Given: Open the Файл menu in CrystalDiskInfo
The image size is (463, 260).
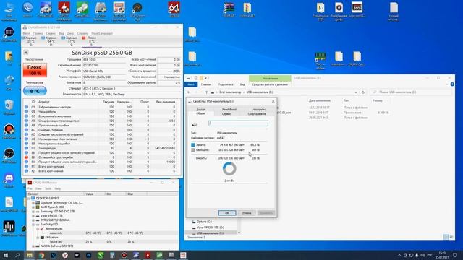Looking at the screenshot, I should point(26,33).
